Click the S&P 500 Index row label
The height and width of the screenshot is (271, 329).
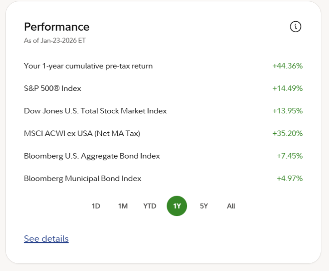(x=52, y=89)
